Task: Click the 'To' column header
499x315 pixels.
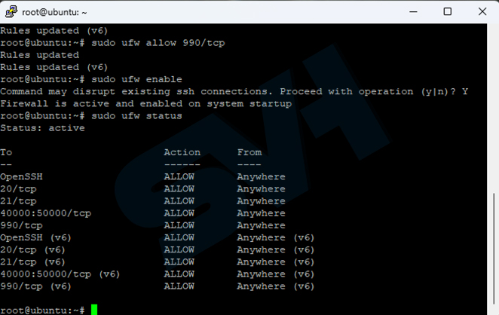Action: [x=6, y=152]
